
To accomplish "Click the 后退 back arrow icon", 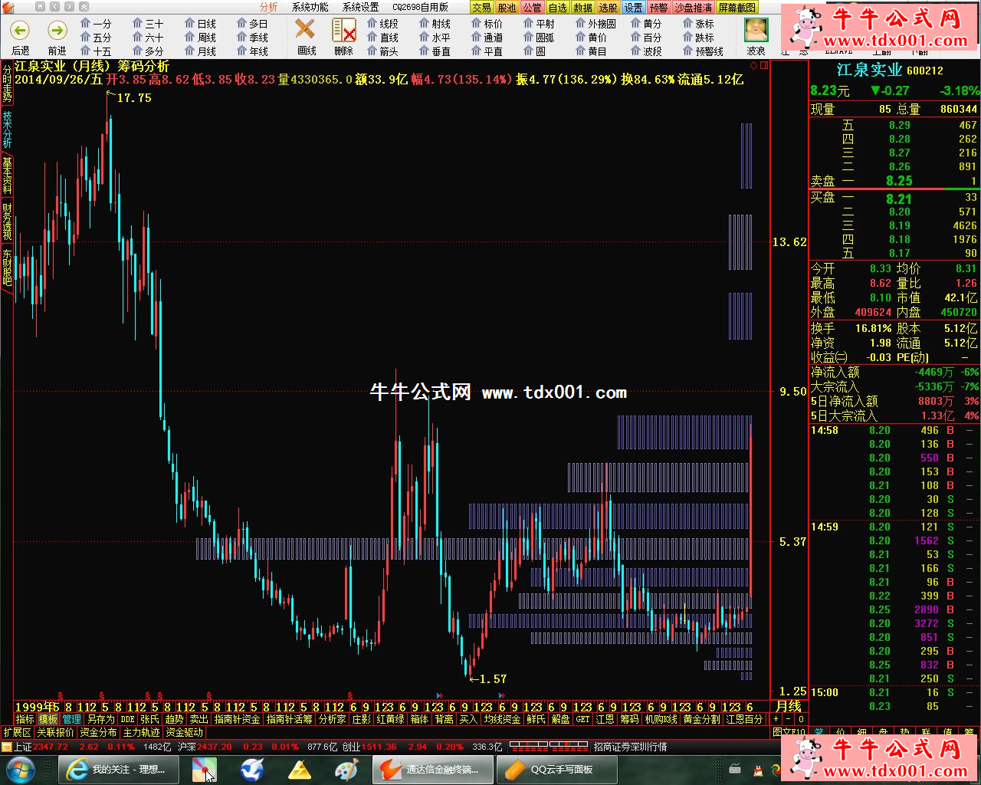I will (x=20, y=31).
